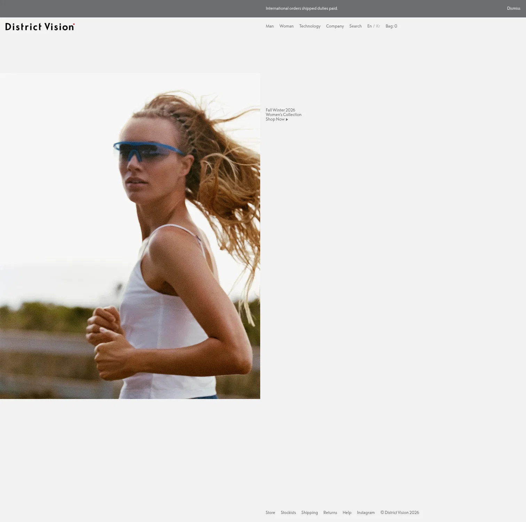The image size is (526, 522).
Task: Open the Instagram footer link
Action: [366, 513]
